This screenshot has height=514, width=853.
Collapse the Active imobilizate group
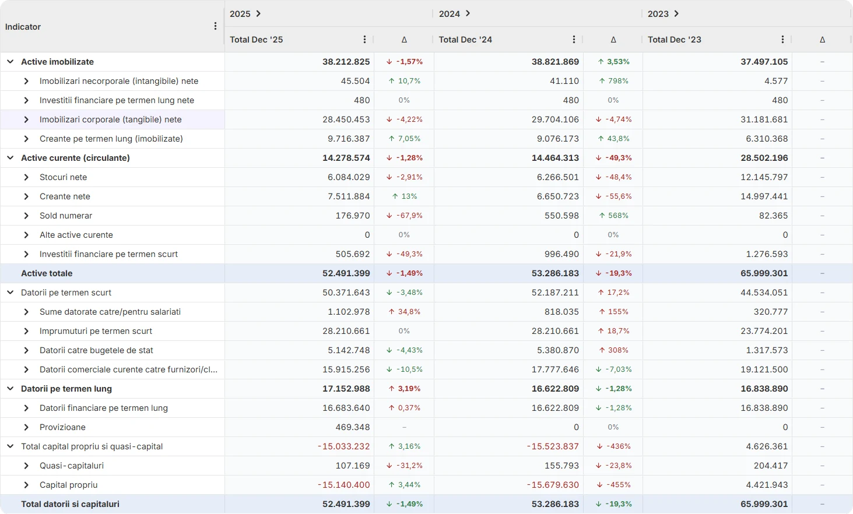click(x=10, y=62)
